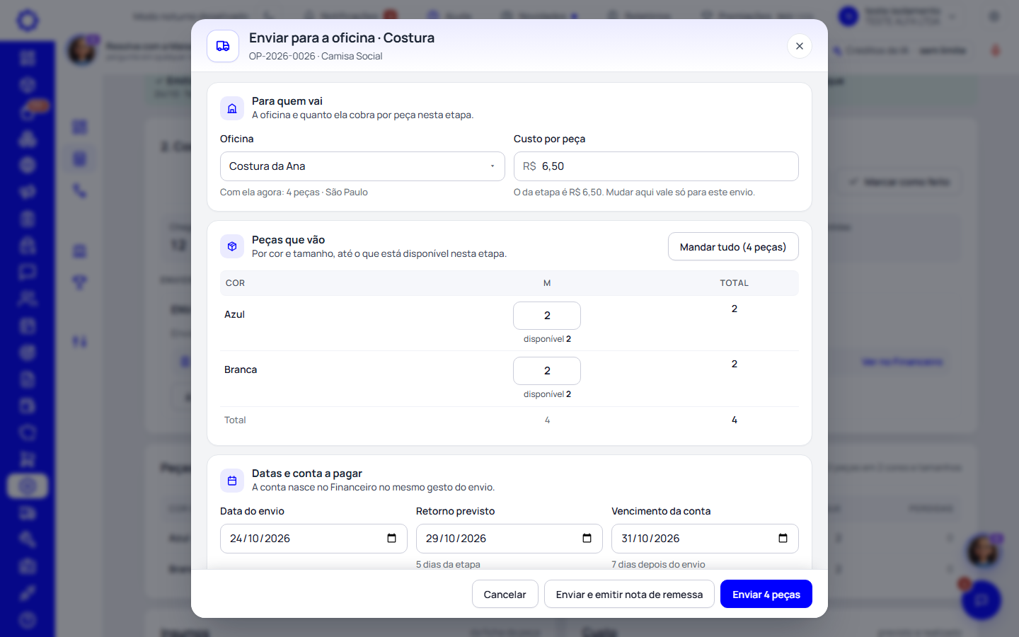Click the Branca row label

241,369
